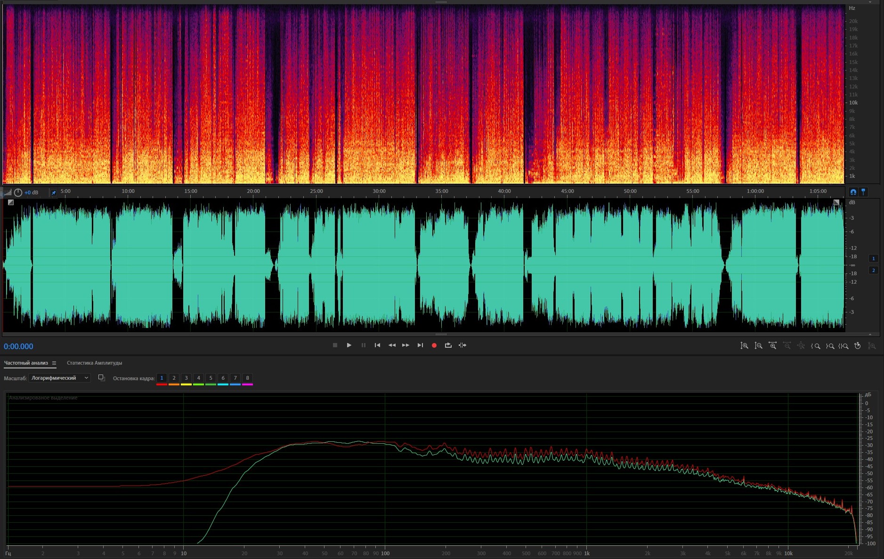Screen dimensions: 884x559
Task: Select hold frame button 1
Action: click(162, 378)
